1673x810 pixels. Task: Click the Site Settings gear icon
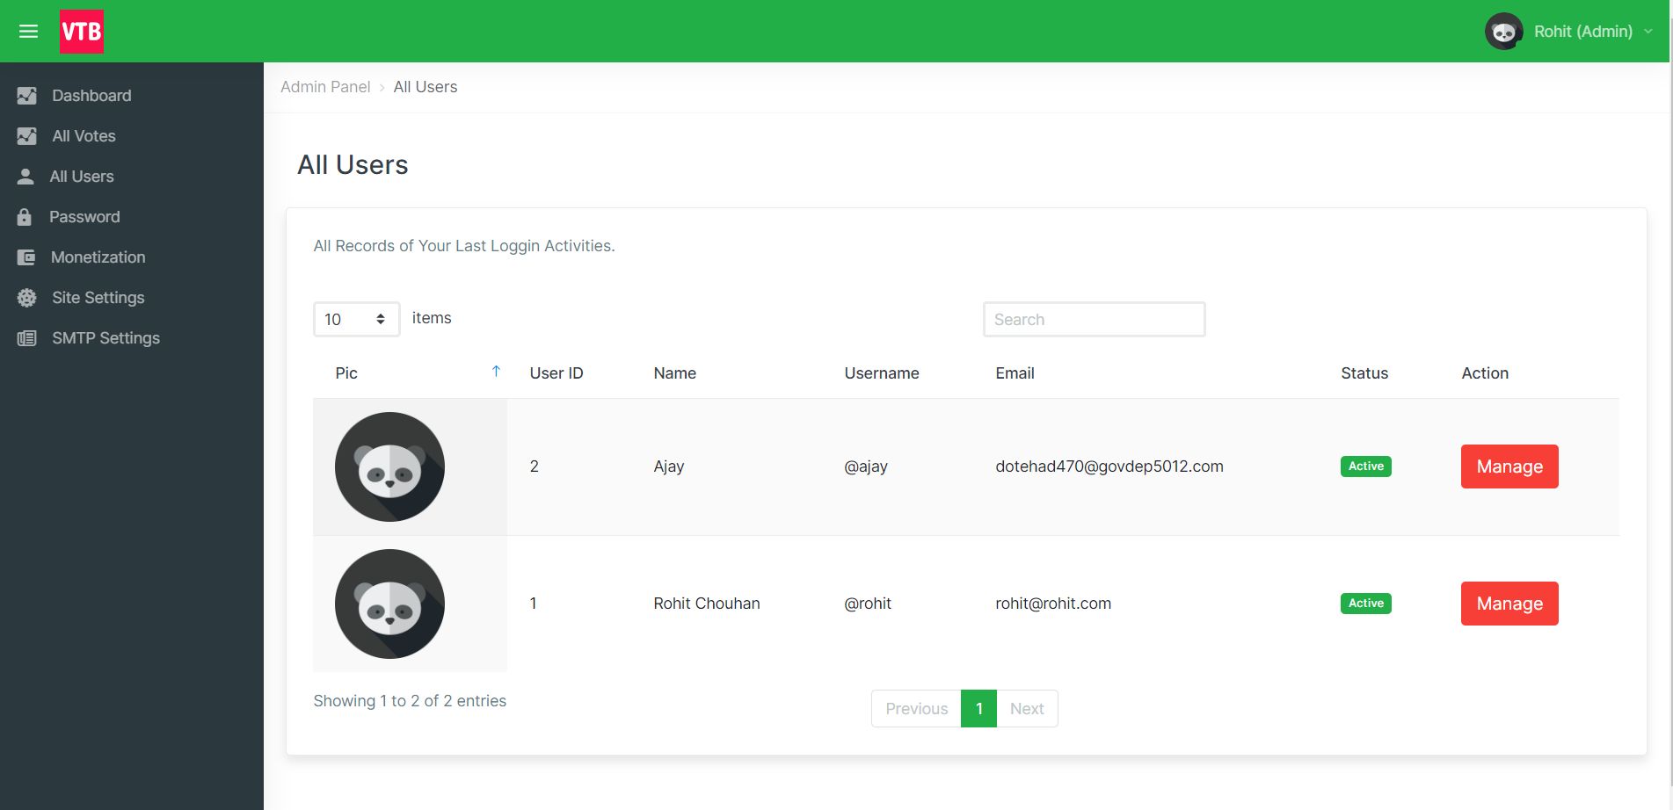tap(27, 298)
